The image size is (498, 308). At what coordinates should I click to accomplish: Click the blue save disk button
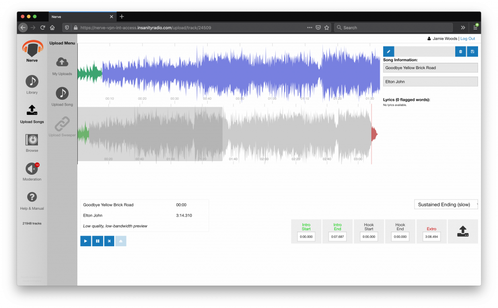click(x=472, y=52)
